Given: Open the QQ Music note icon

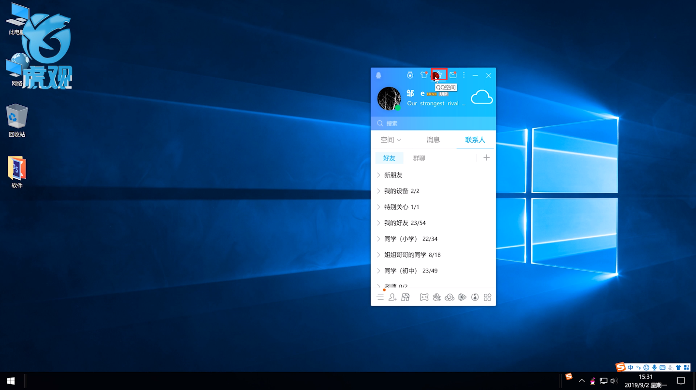Looking at the screenshot, I should coord(475,297).
